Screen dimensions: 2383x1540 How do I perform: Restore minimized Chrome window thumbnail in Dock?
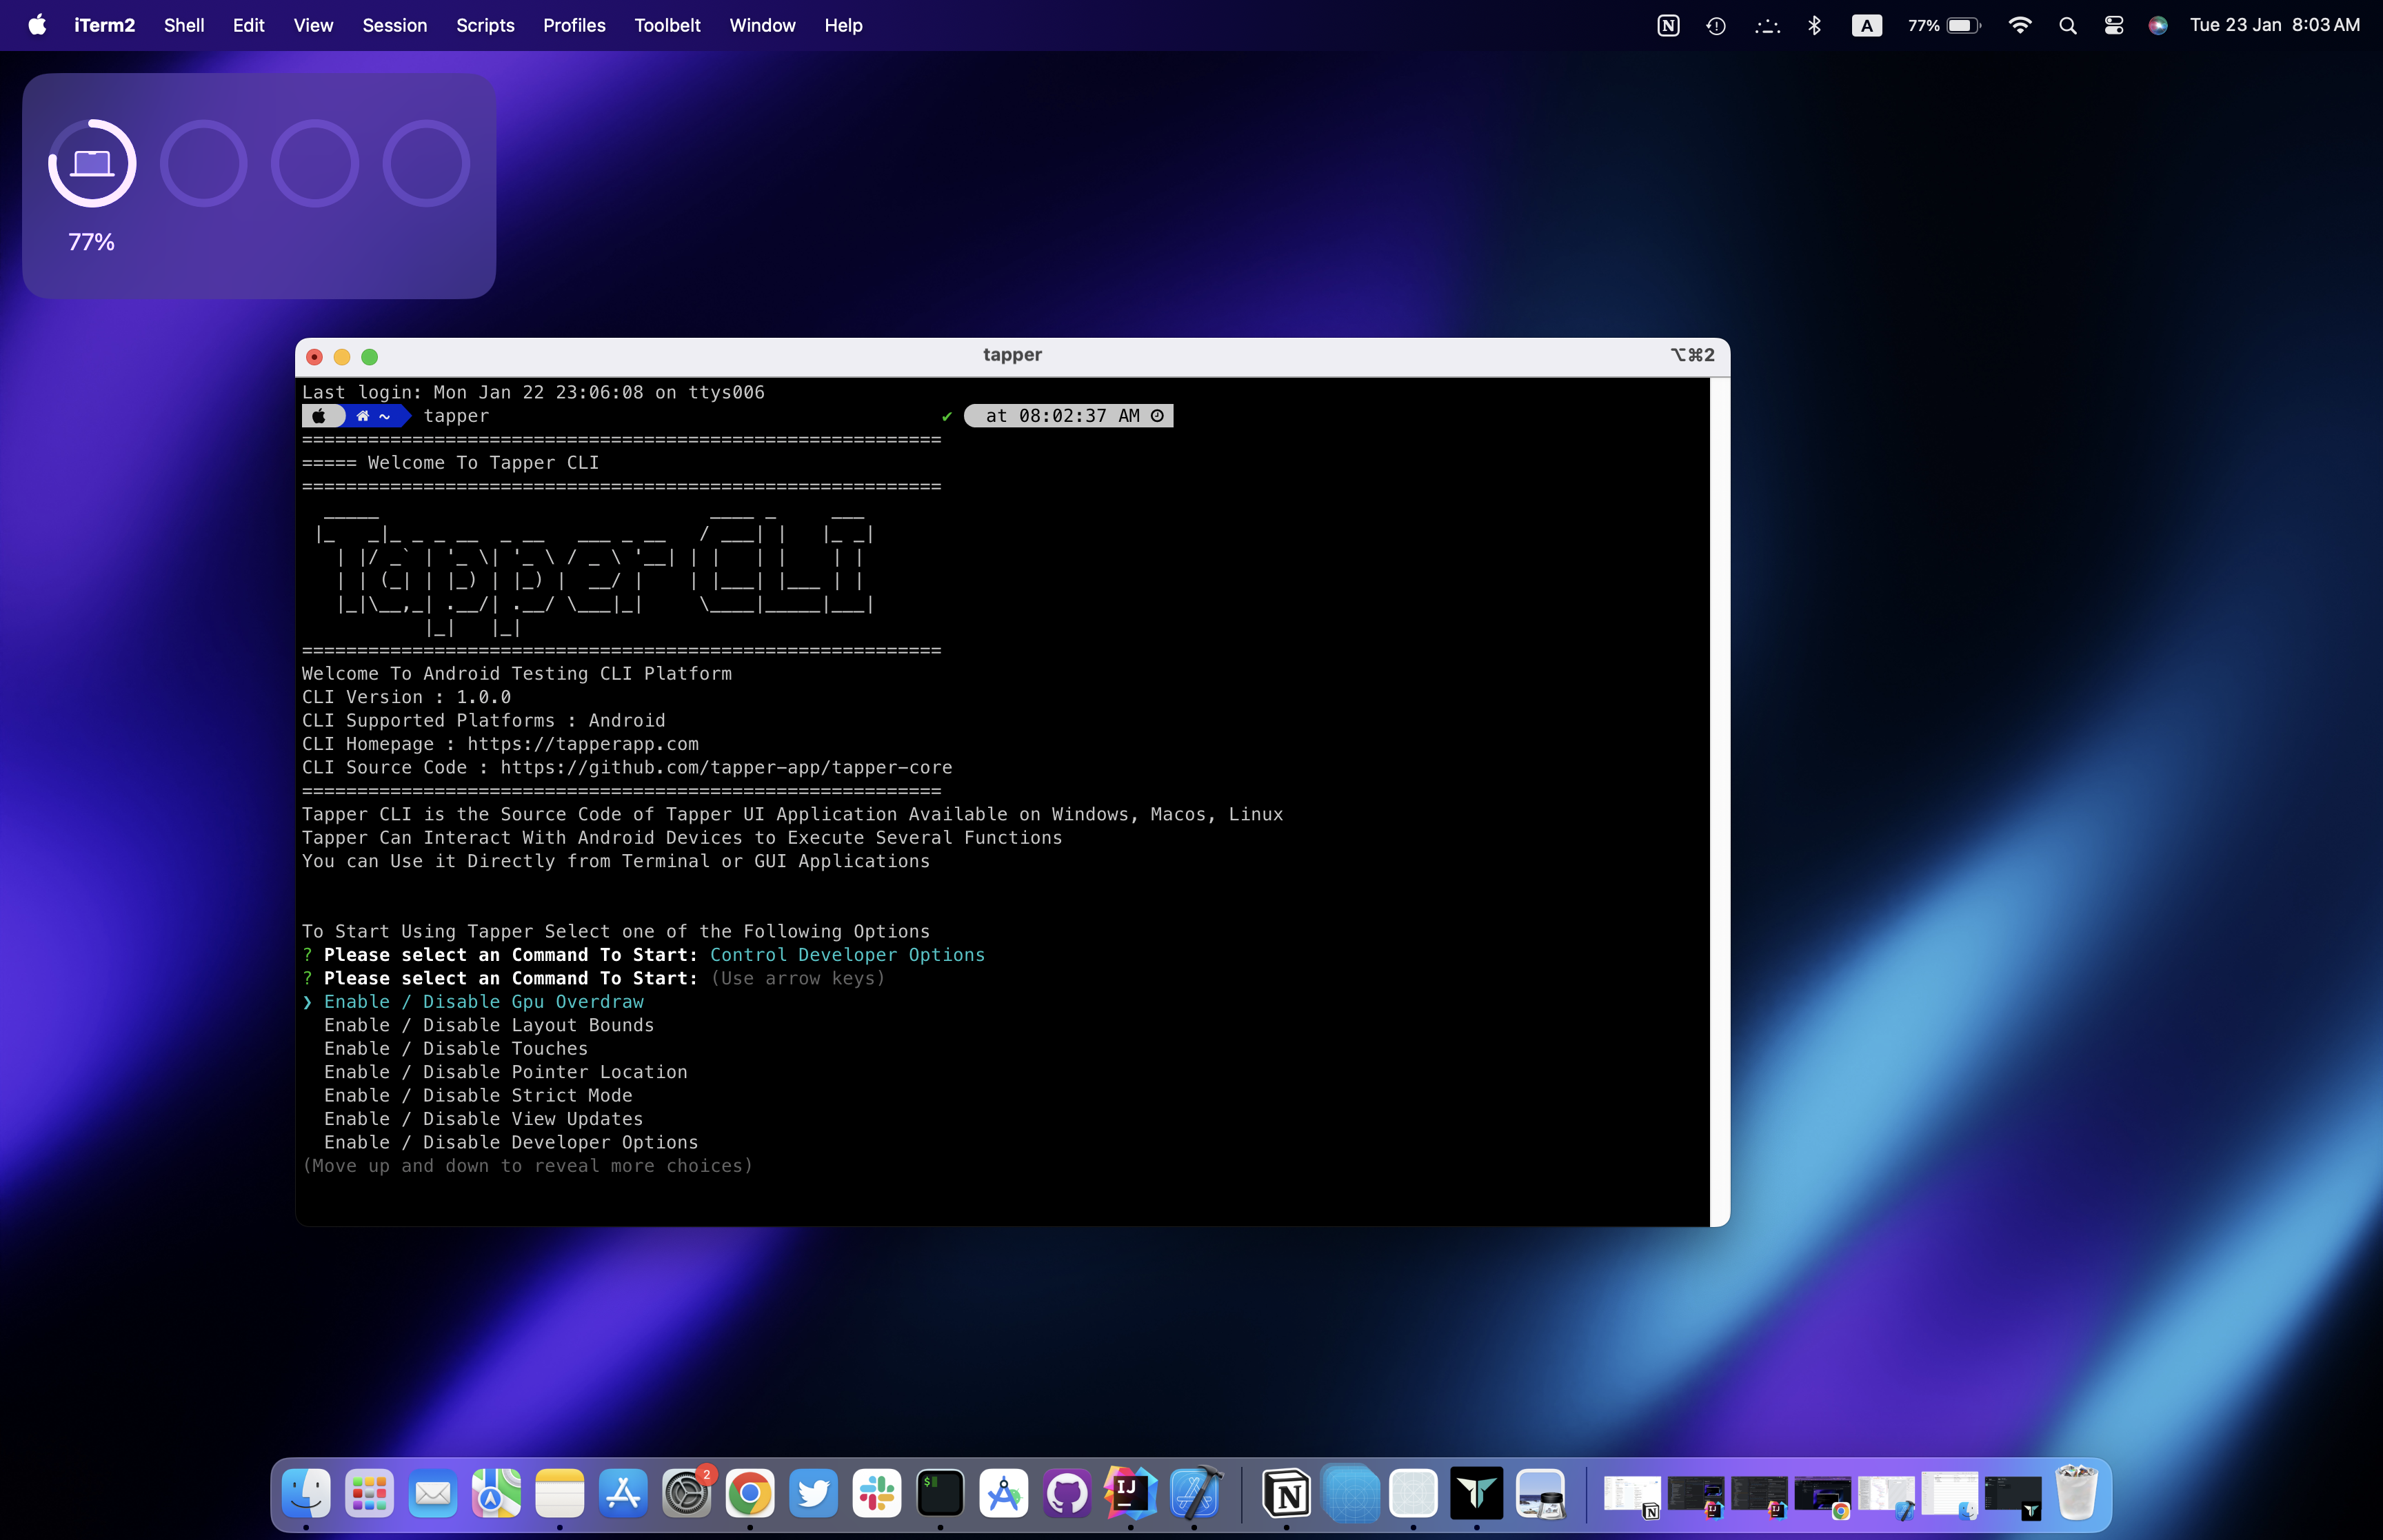click(1822, 1496)
